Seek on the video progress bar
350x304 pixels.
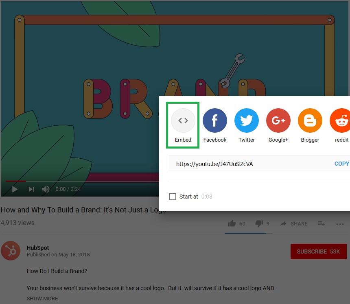tap(82, 181)
